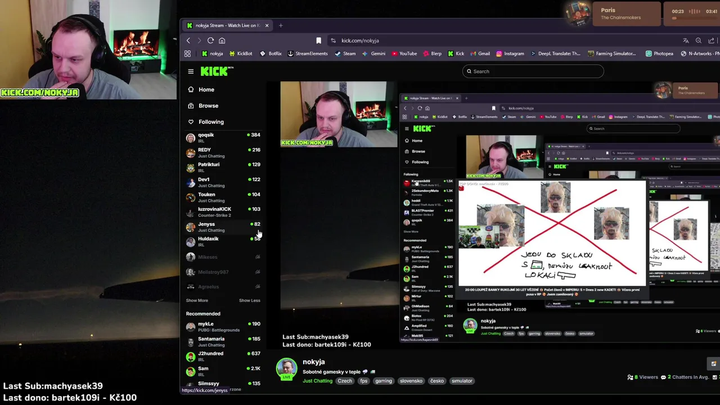
Task: Click the Paris album art in the media widget
Action: tap(578, 14)
